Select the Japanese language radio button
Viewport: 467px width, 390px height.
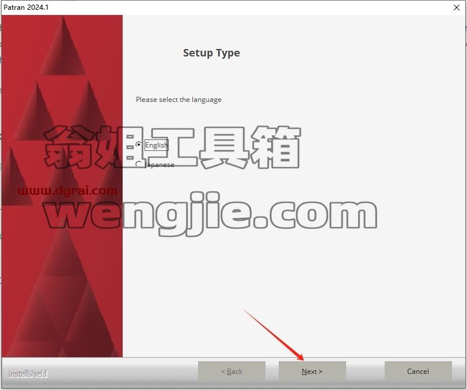(x=138, y=164)
